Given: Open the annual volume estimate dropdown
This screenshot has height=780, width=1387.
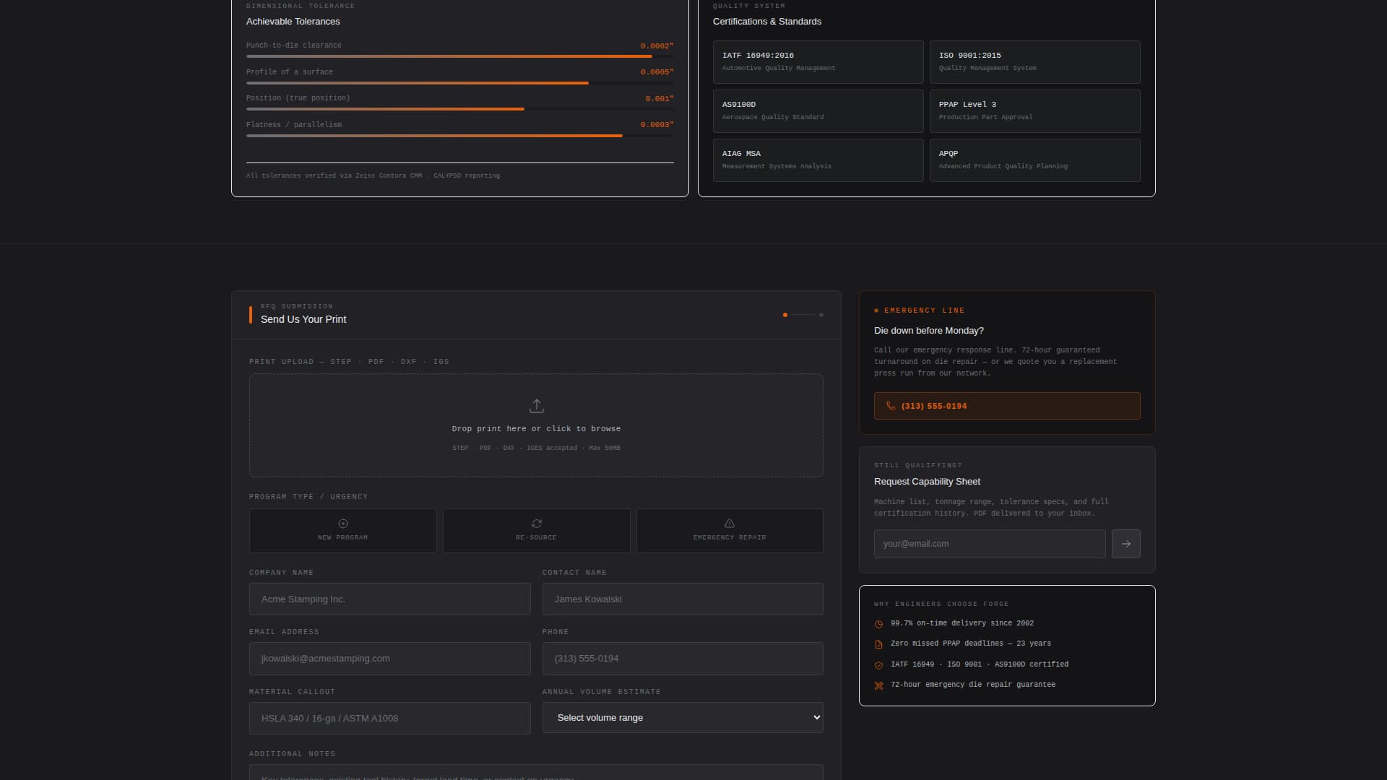Looking at the screenshot, I should pyautogui.click(x=682, y=717).
